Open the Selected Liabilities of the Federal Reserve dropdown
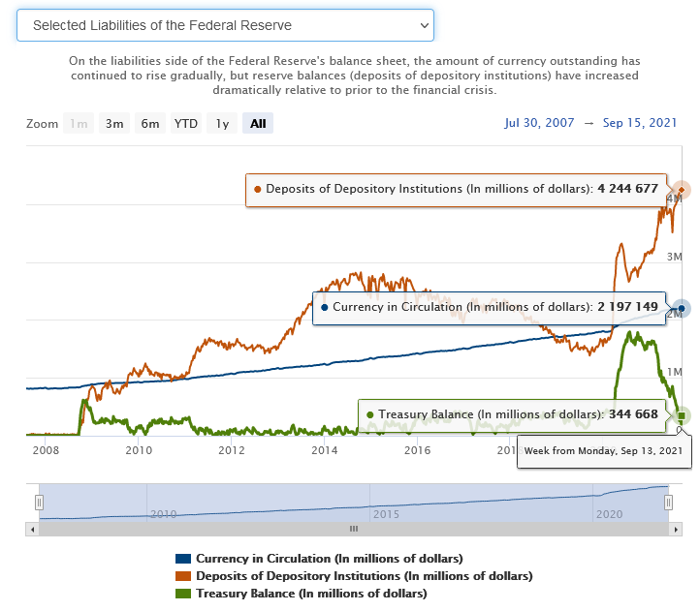The height and width of the screenshot is (611, 700). pyautogui.click(x=225, y=25)
